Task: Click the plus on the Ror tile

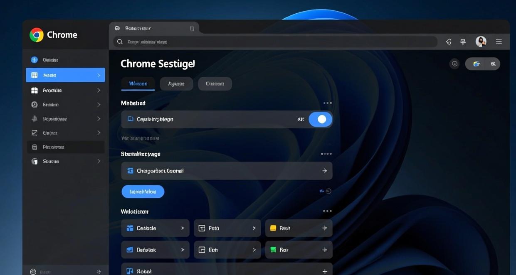Action: [325, 250]
